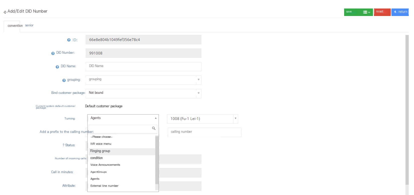Open the save button options icon
The image size is (414, 195).
click(x=366, y=12)
